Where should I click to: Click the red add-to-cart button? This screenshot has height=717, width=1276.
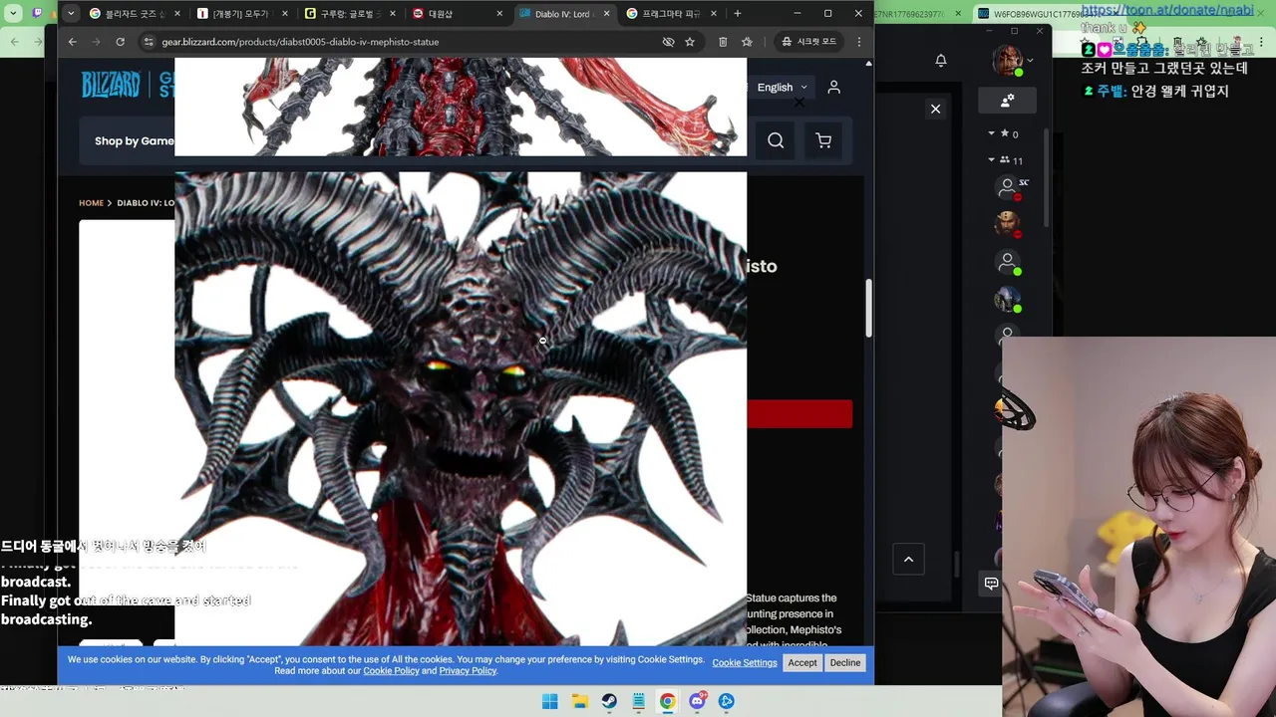799,414
